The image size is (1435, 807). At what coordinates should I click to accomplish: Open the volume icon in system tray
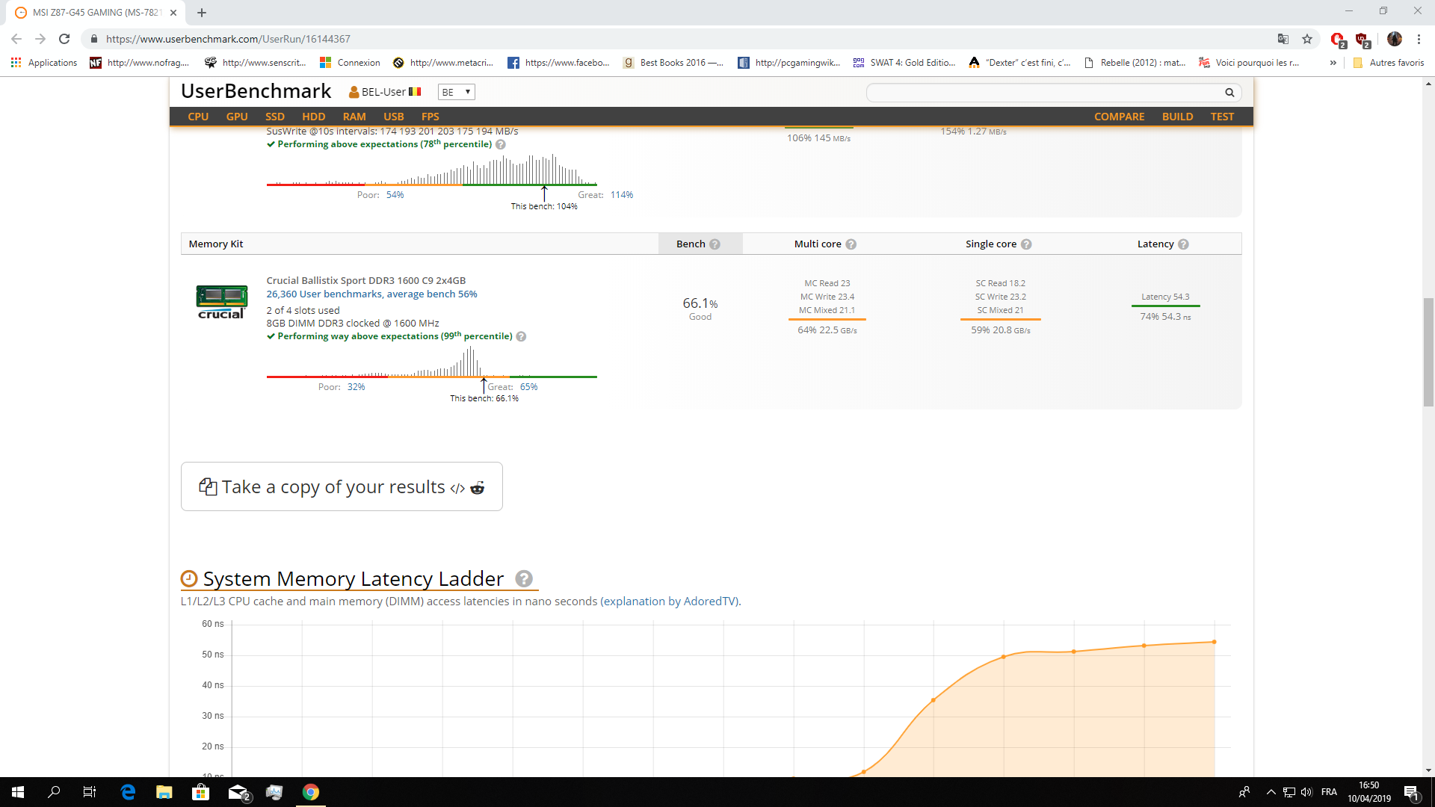point(1306,792)
